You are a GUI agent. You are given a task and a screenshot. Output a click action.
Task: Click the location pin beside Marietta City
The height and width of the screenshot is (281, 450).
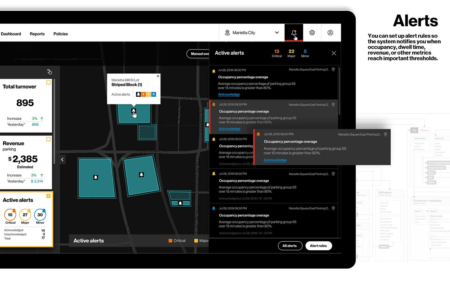tap(227, 33)
